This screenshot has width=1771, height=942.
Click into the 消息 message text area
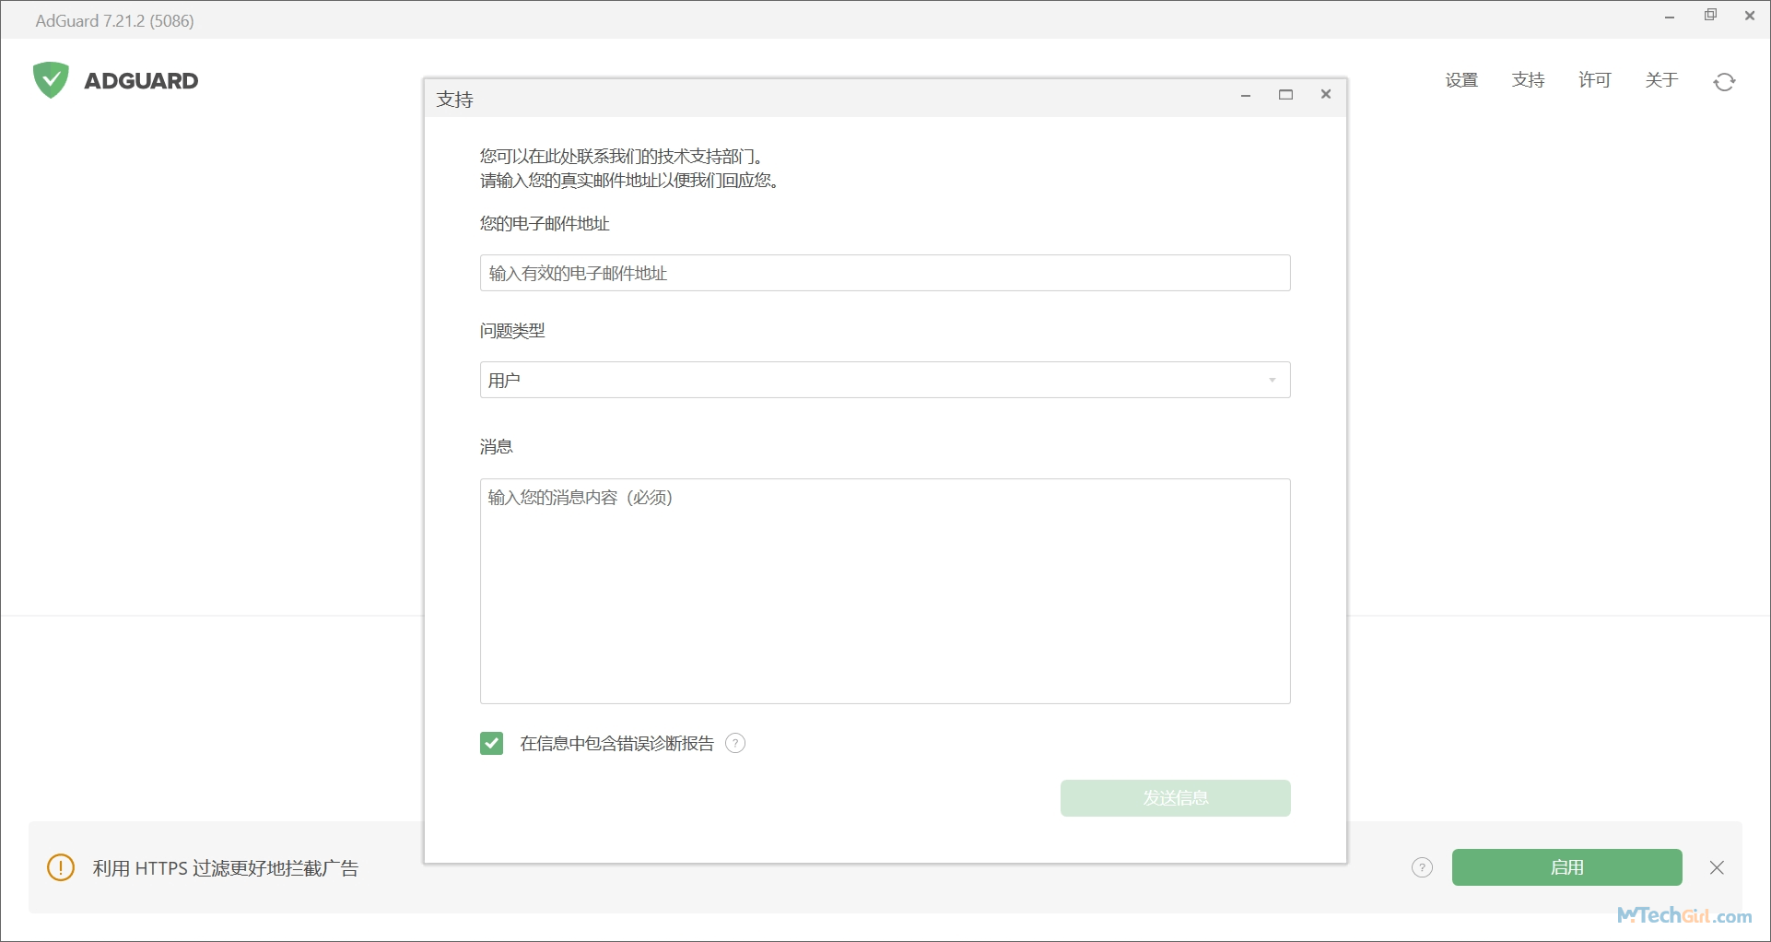(885, 591)
